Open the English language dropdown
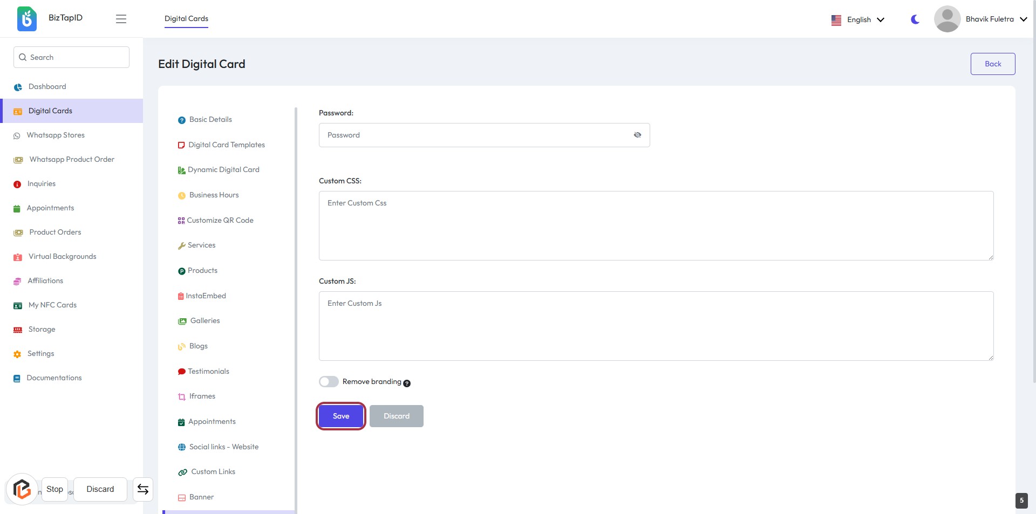 pos(858,19)
